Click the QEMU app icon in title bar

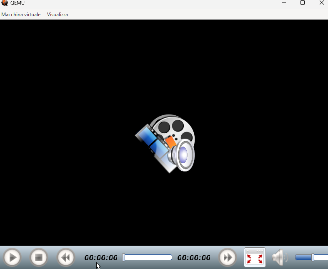pos(5,3)
